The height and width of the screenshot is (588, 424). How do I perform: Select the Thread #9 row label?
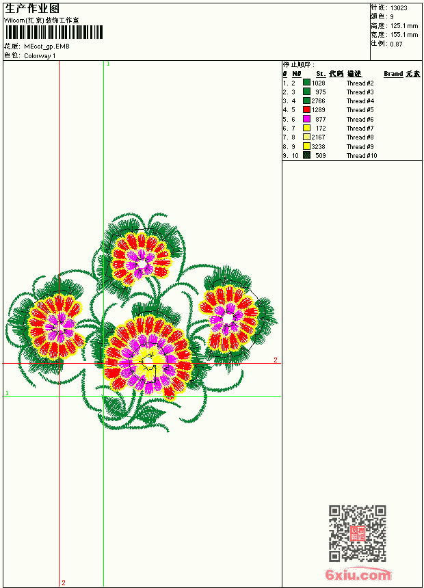[360, 146]
